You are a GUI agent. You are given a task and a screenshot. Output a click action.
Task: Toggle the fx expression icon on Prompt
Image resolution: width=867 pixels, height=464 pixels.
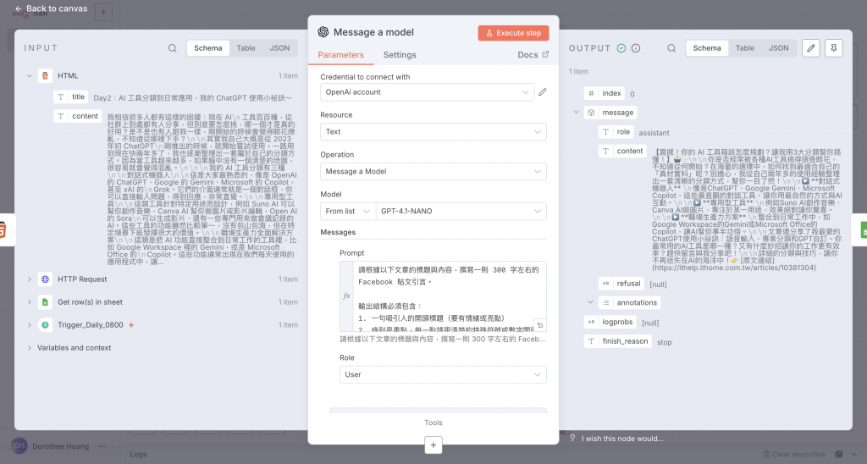tap(346, 296)
